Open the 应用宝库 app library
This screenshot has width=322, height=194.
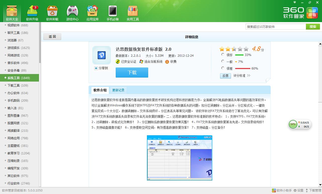click(x=92, y=13)
